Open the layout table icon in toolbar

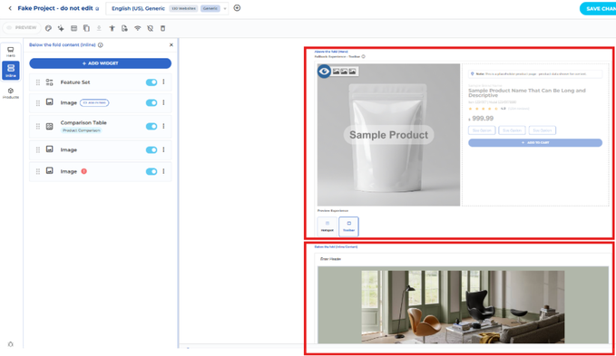73,28
